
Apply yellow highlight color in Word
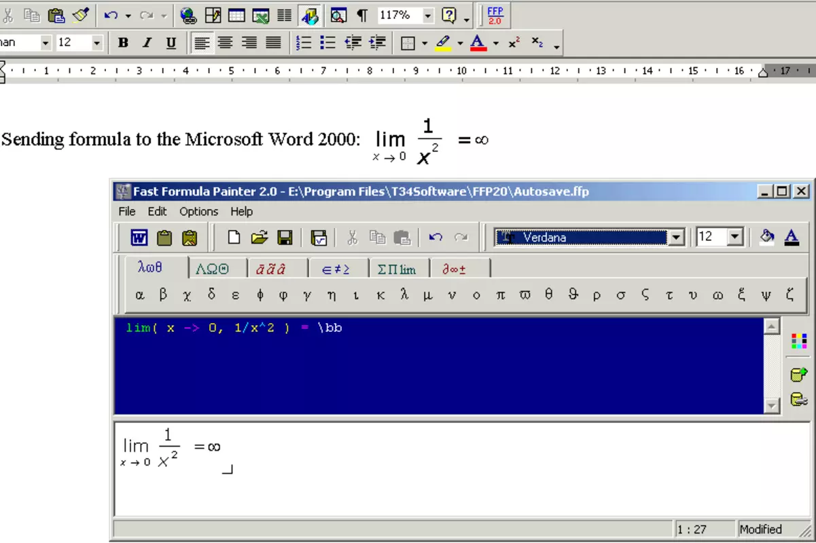443,43
